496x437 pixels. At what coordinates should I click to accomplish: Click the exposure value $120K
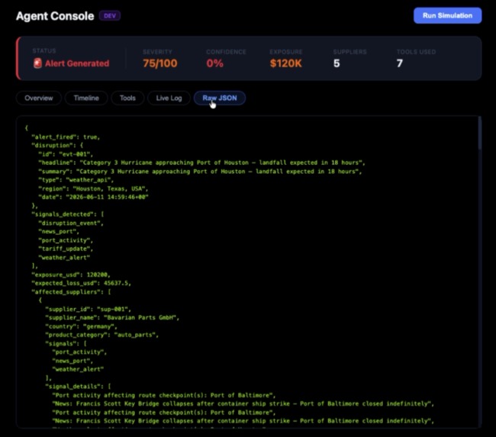(285, 63)
